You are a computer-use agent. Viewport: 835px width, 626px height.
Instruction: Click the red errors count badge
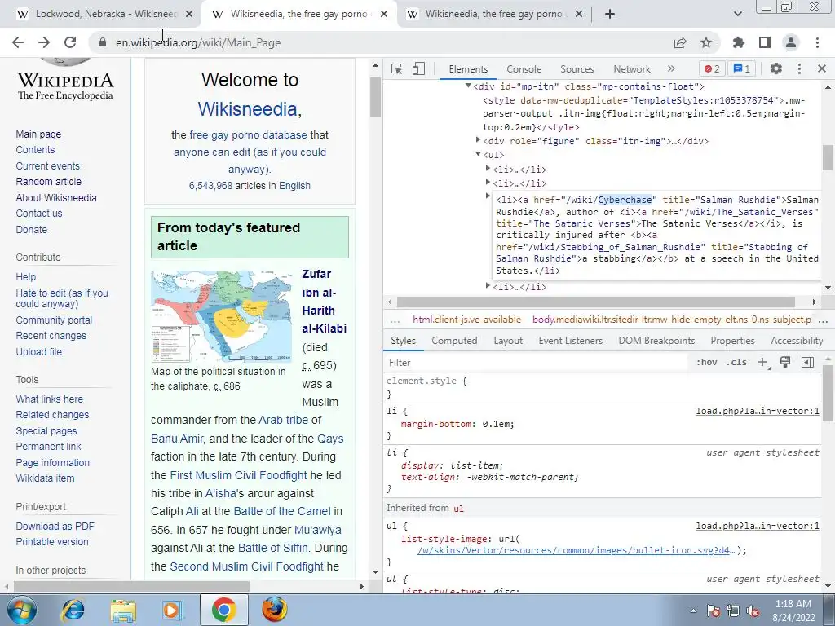point(712,68)
